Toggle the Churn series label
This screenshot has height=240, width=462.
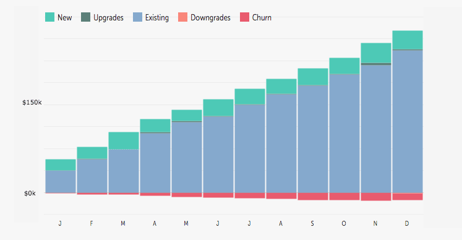[262, 18]
